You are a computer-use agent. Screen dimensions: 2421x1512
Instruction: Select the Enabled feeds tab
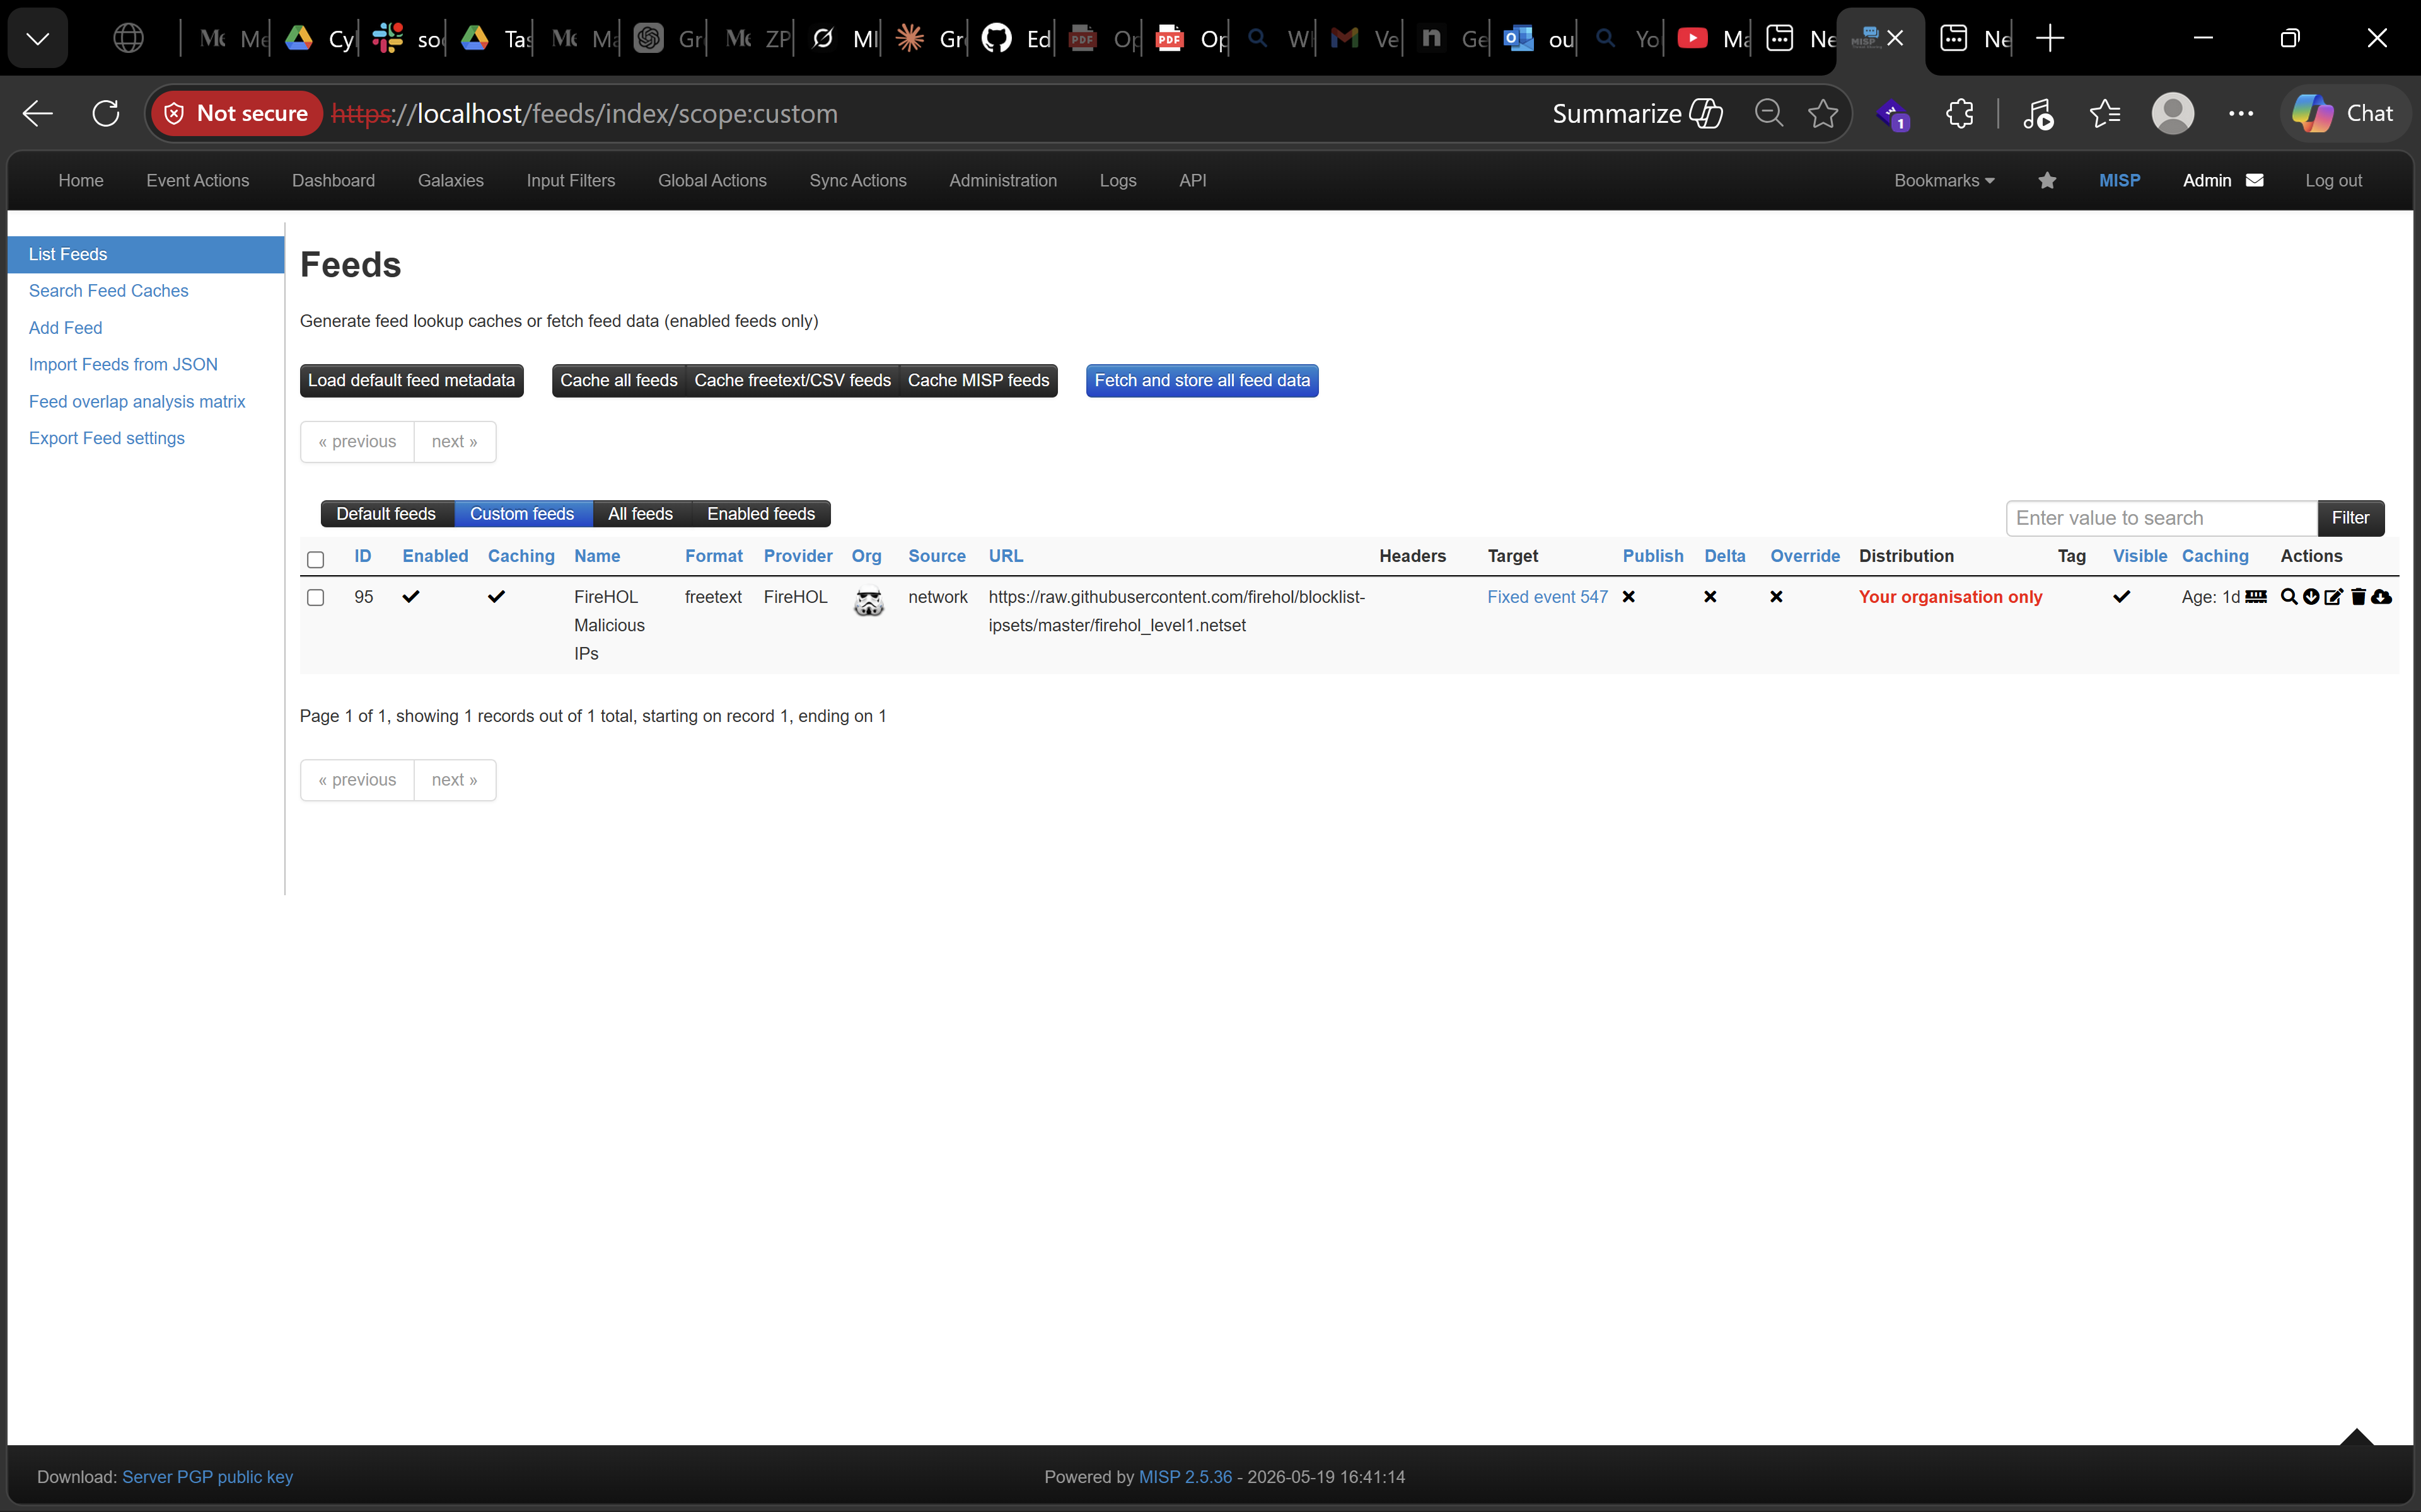[760, 513]
